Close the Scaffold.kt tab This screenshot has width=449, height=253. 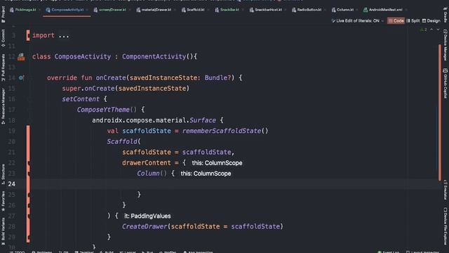pyautogui.click(x=208, y=10)
